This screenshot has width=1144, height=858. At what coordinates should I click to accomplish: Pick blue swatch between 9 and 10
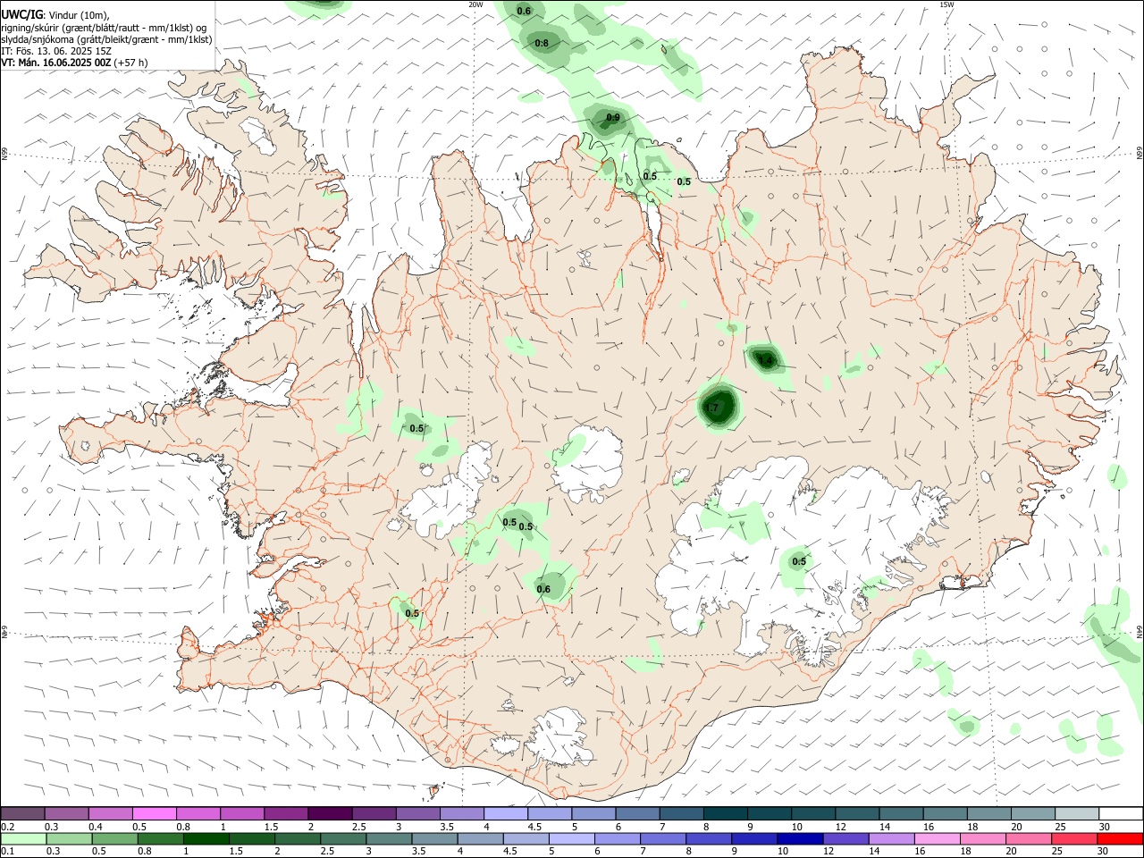tap(754, 838)
